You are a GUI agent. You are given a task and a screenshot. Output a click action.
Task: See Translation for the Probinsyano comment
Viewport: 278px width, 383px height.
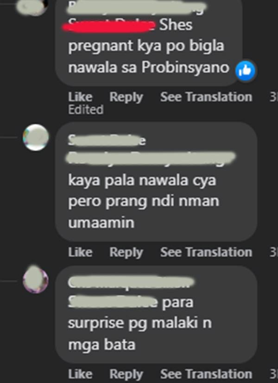point(206,97)
